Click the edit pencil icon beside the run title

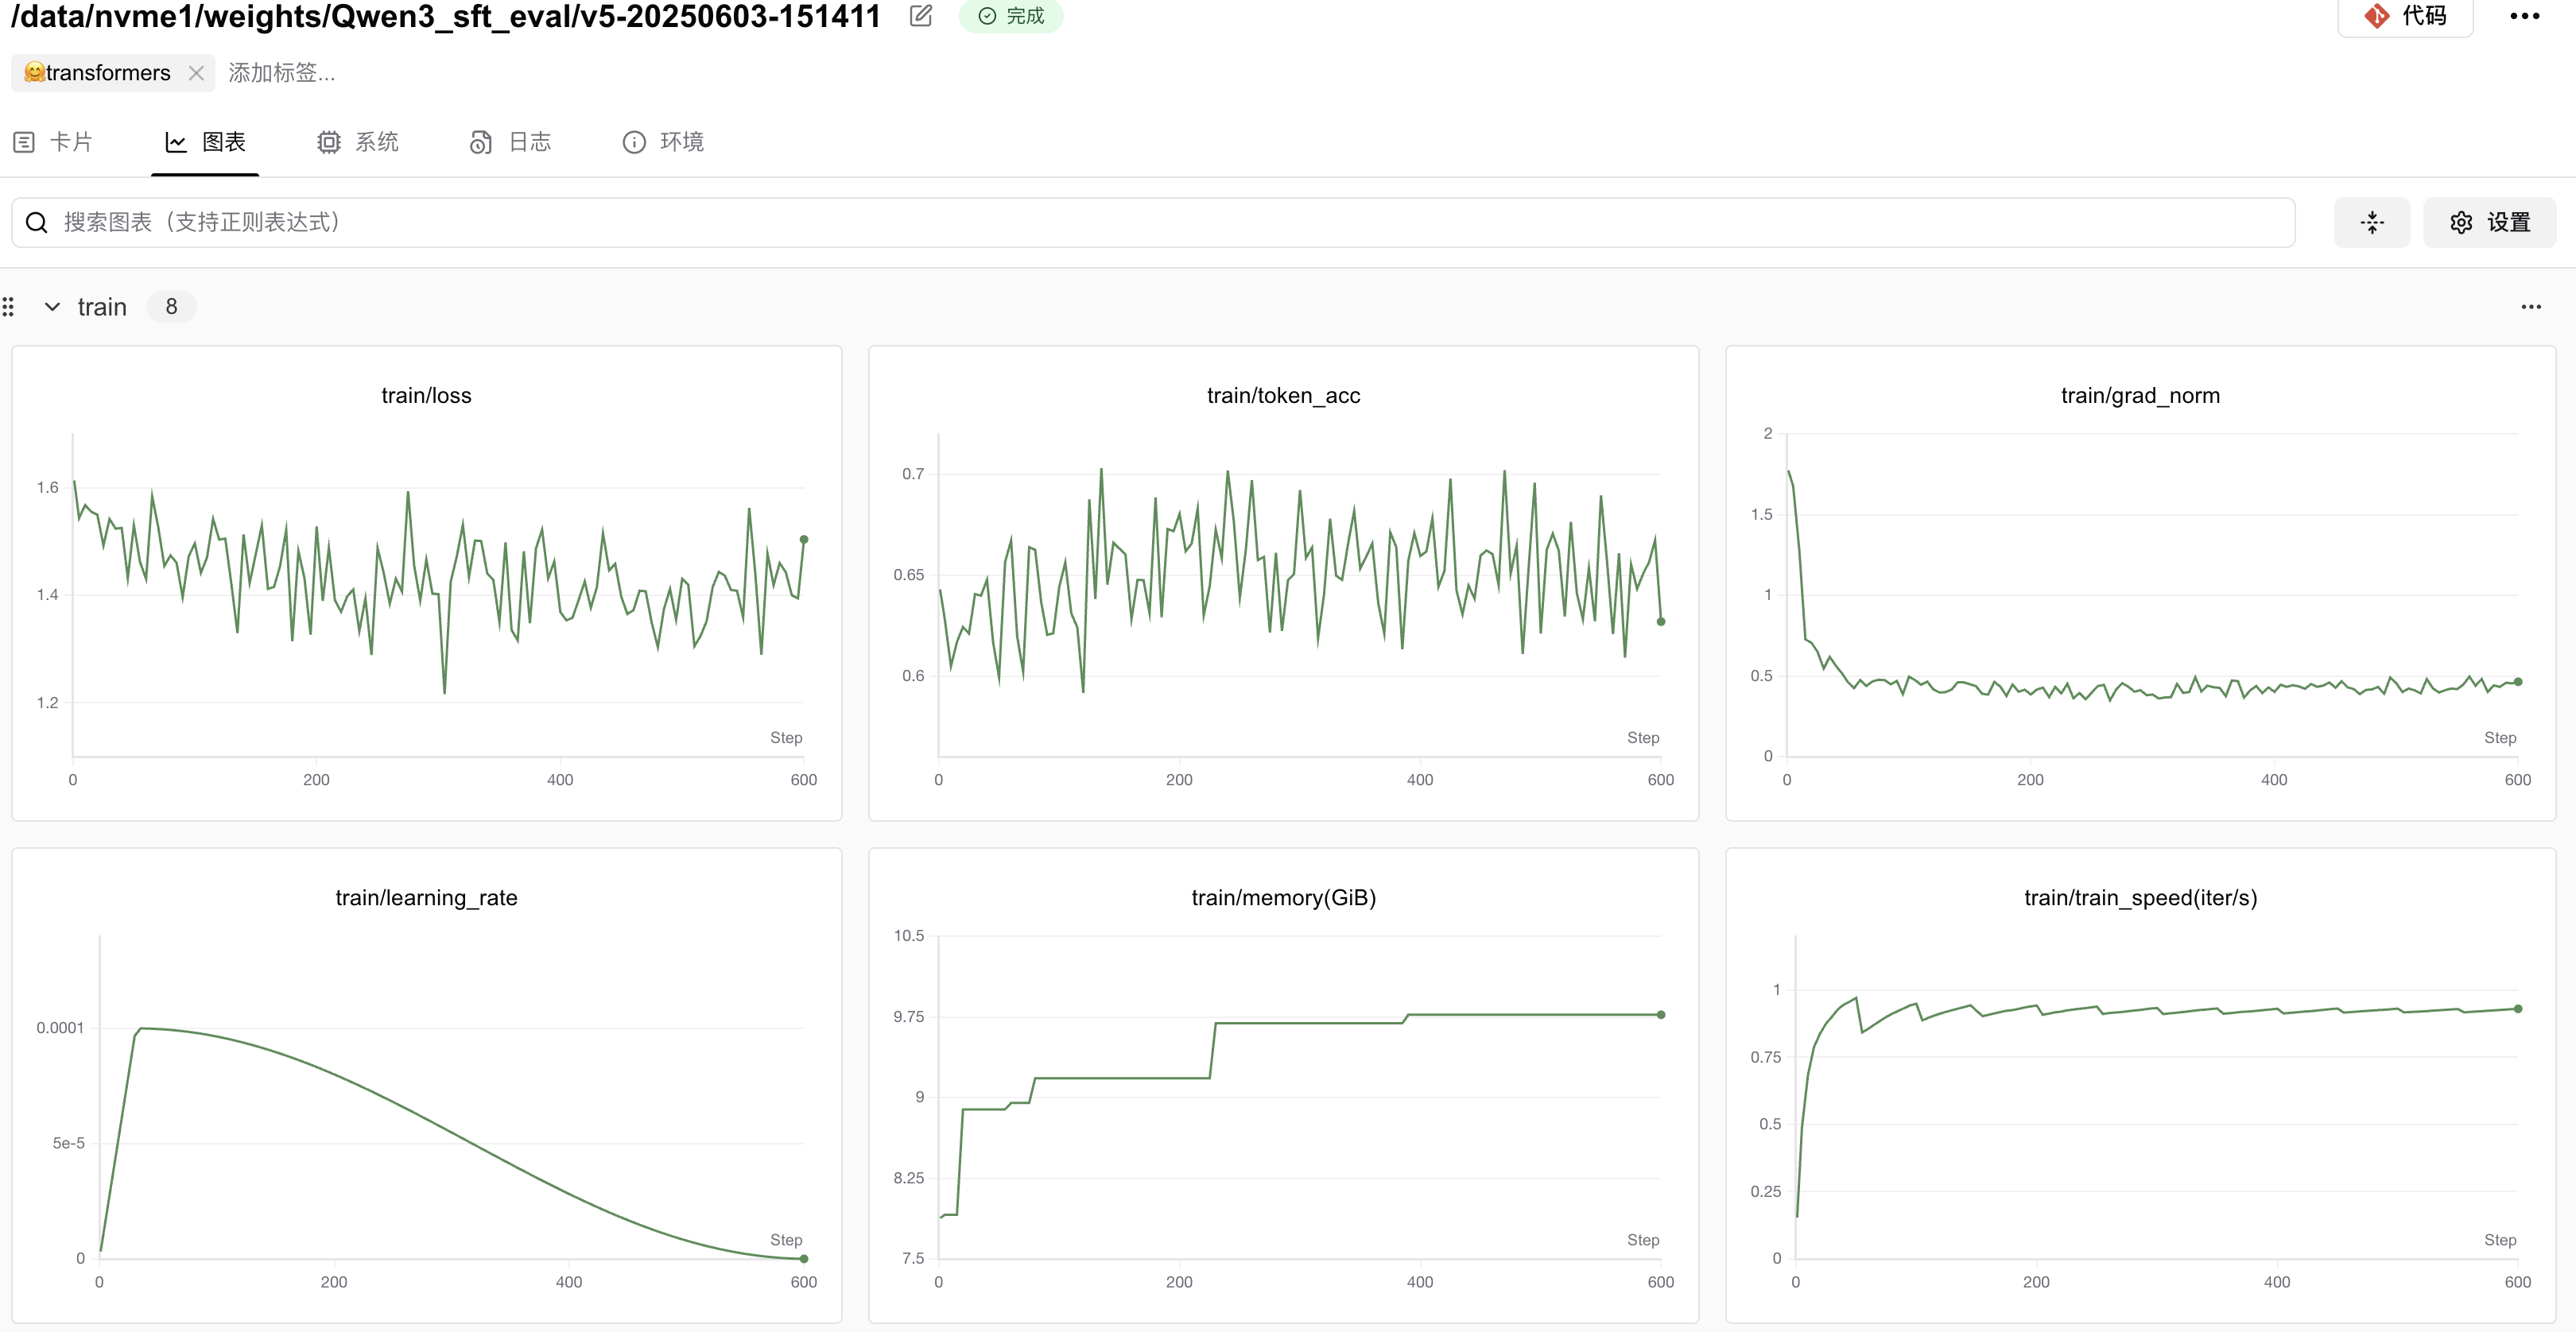pyautogui.click(x=920, y=15)
